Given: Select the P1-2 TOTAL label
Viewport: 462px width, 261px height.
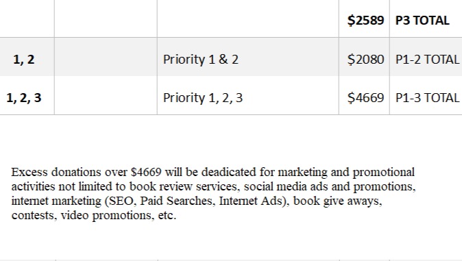Looking at the screenshot, I should 427,60.
